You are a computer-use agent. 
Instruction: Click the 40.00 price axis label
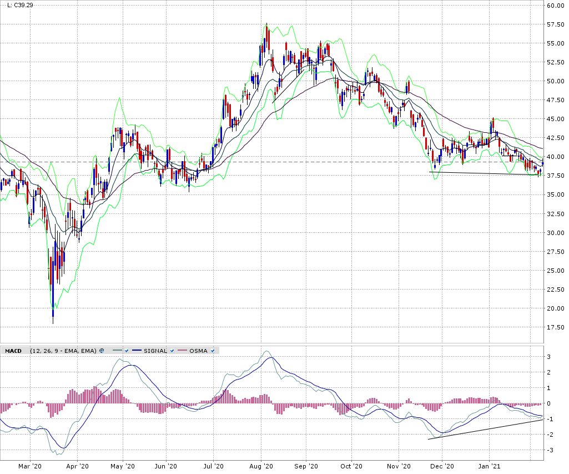(x=556, y=157)
